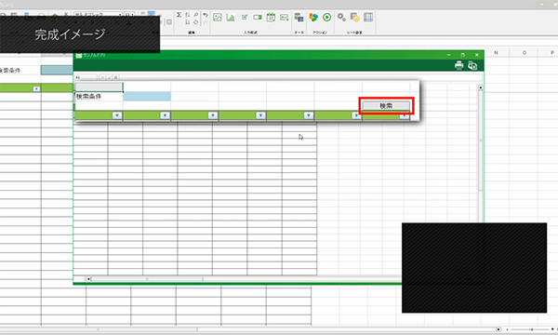Open the font name combo box
558x335 pixels.
98,14
